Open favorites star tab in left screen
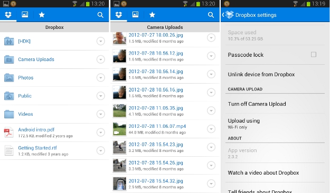This screenshot has height=193, width=330. point(42,15)
